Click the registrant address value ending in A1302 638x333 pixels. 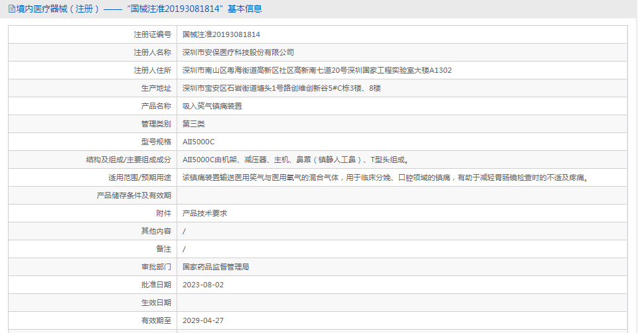[x=317, y=70]
